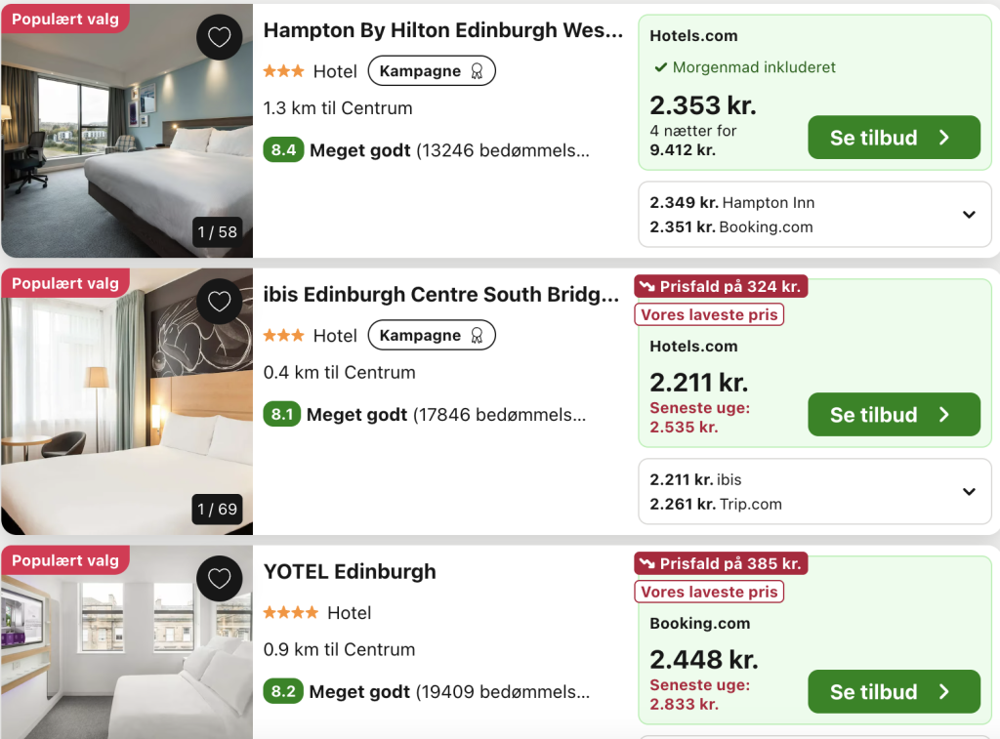1000x739 pixels.
Task: Click Se tilbud for ibis Edinburgh
Action: 894,415
